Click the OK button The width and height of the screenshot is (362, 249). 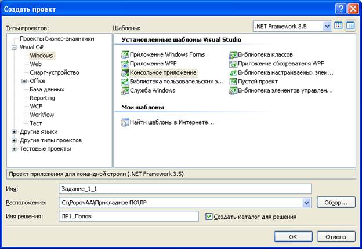click(x=293, y=237)
